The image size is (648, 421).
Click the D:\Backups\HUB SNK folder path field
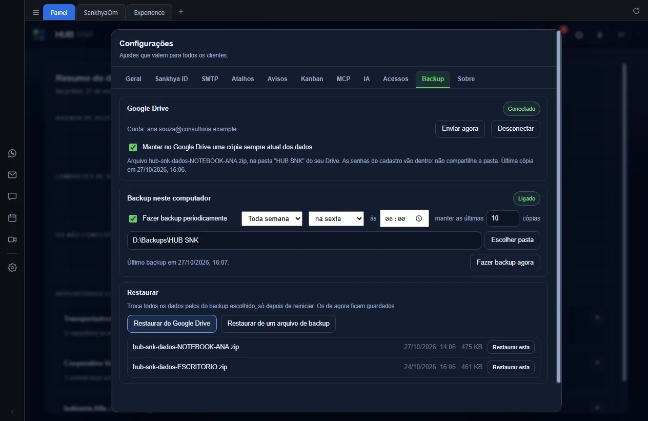pyautogui.click(x=304, y=240)
